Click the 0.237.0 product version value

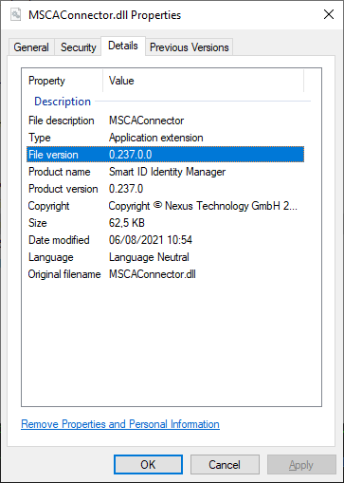(126, 189)
